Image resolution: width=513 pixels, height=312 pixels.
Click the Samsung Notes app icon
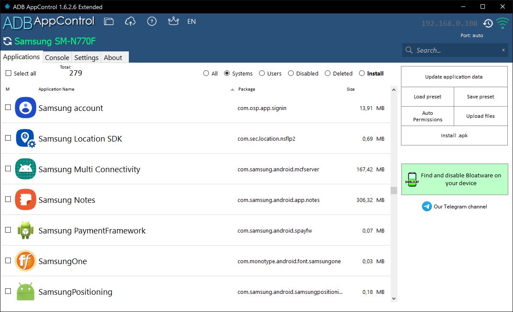[26, 199]
